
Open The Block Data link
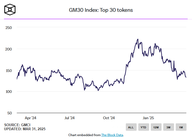point(112,135)
